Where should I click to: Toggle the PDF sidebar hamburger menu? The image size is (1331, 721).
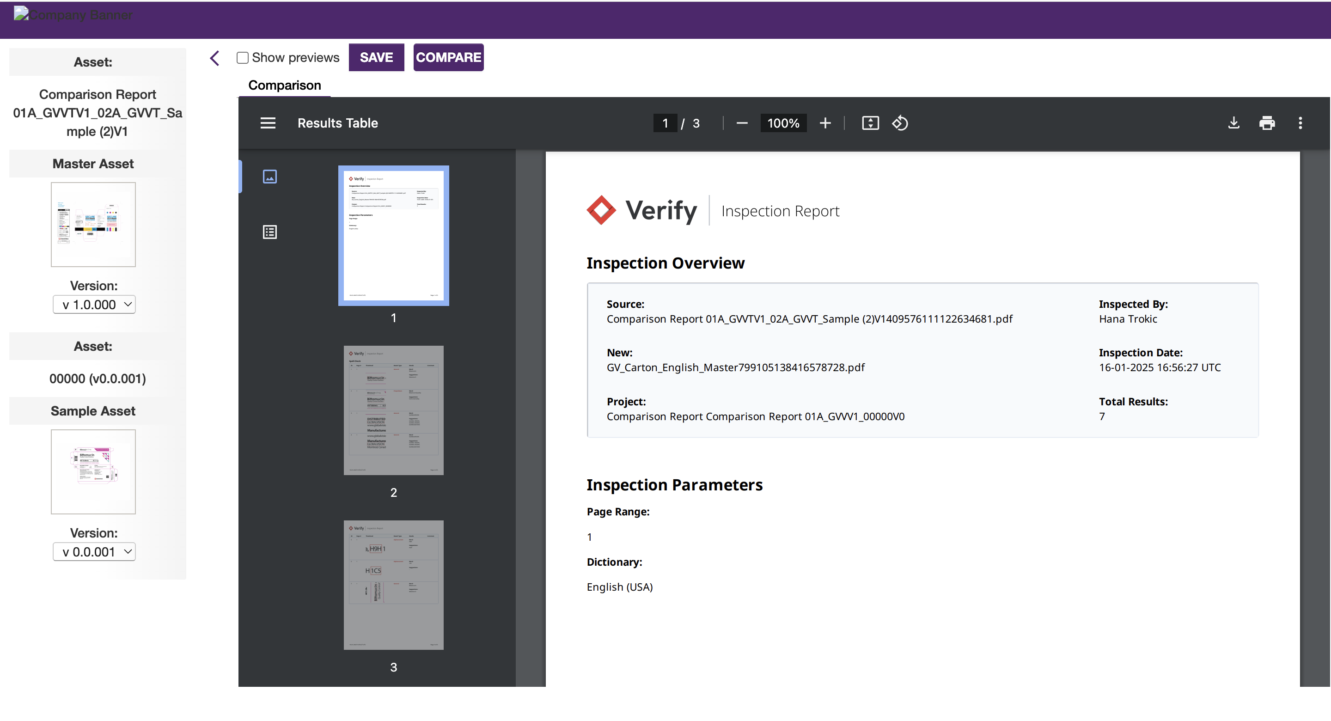[268, 123]
